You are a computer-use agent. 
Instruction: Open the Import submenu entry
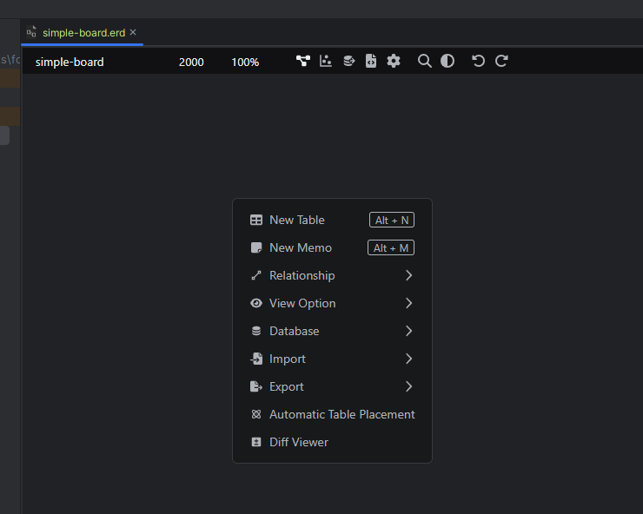click(x=332, y=359)
